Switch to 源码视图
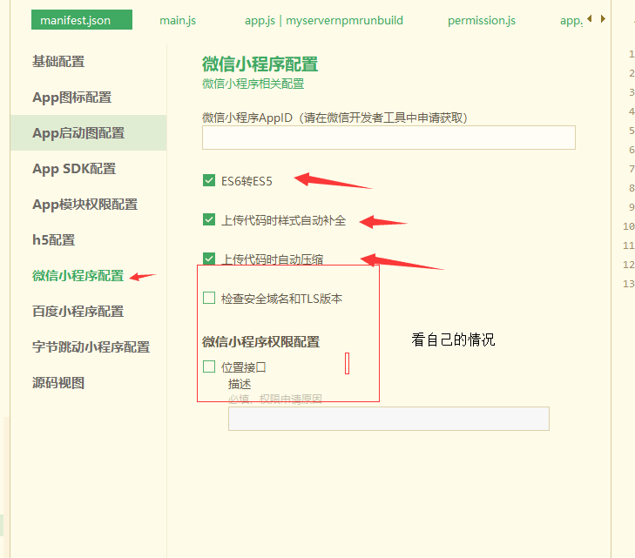The width and height of the screenshot is (635, 558). coord(58,382)
